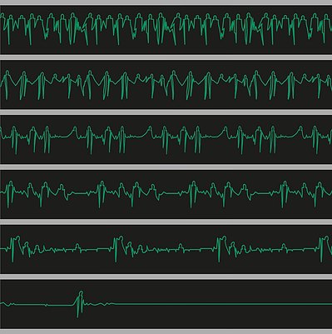Click the small ripple at the bottom strip's left edge
Image resolution: width=332 pixels, height=334 pixels.
coord(7,304)
